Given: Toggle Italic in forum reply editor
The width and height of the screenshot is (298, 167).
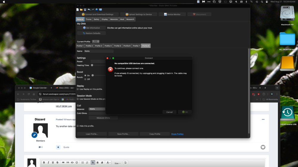Looking at the screenshot, I should point(48,163).
